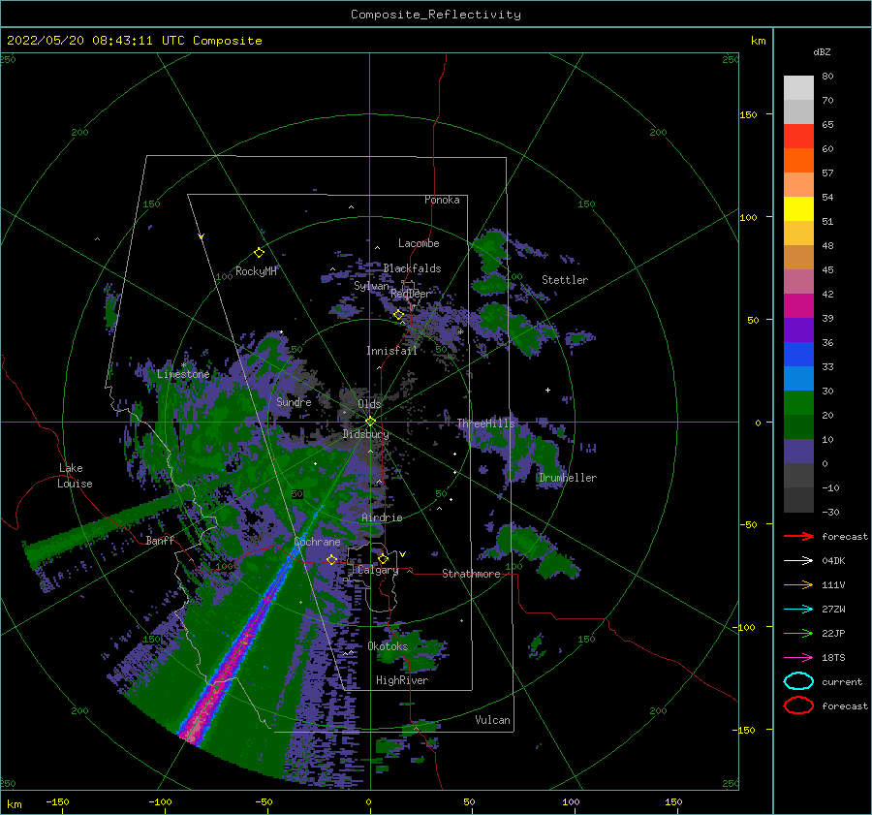Pick the green 22JP arrow legend entry
The height and width of the screenshot is (815, 872).
[x=798, y=633]
